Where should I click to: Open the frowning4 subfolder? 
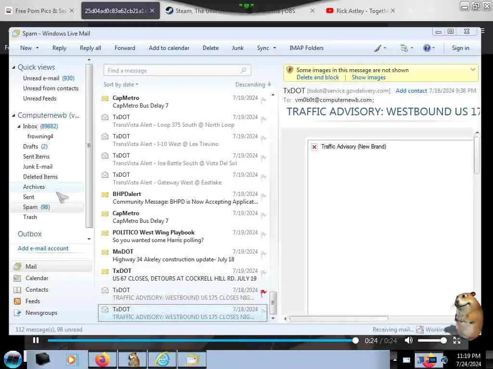[40, 136]
